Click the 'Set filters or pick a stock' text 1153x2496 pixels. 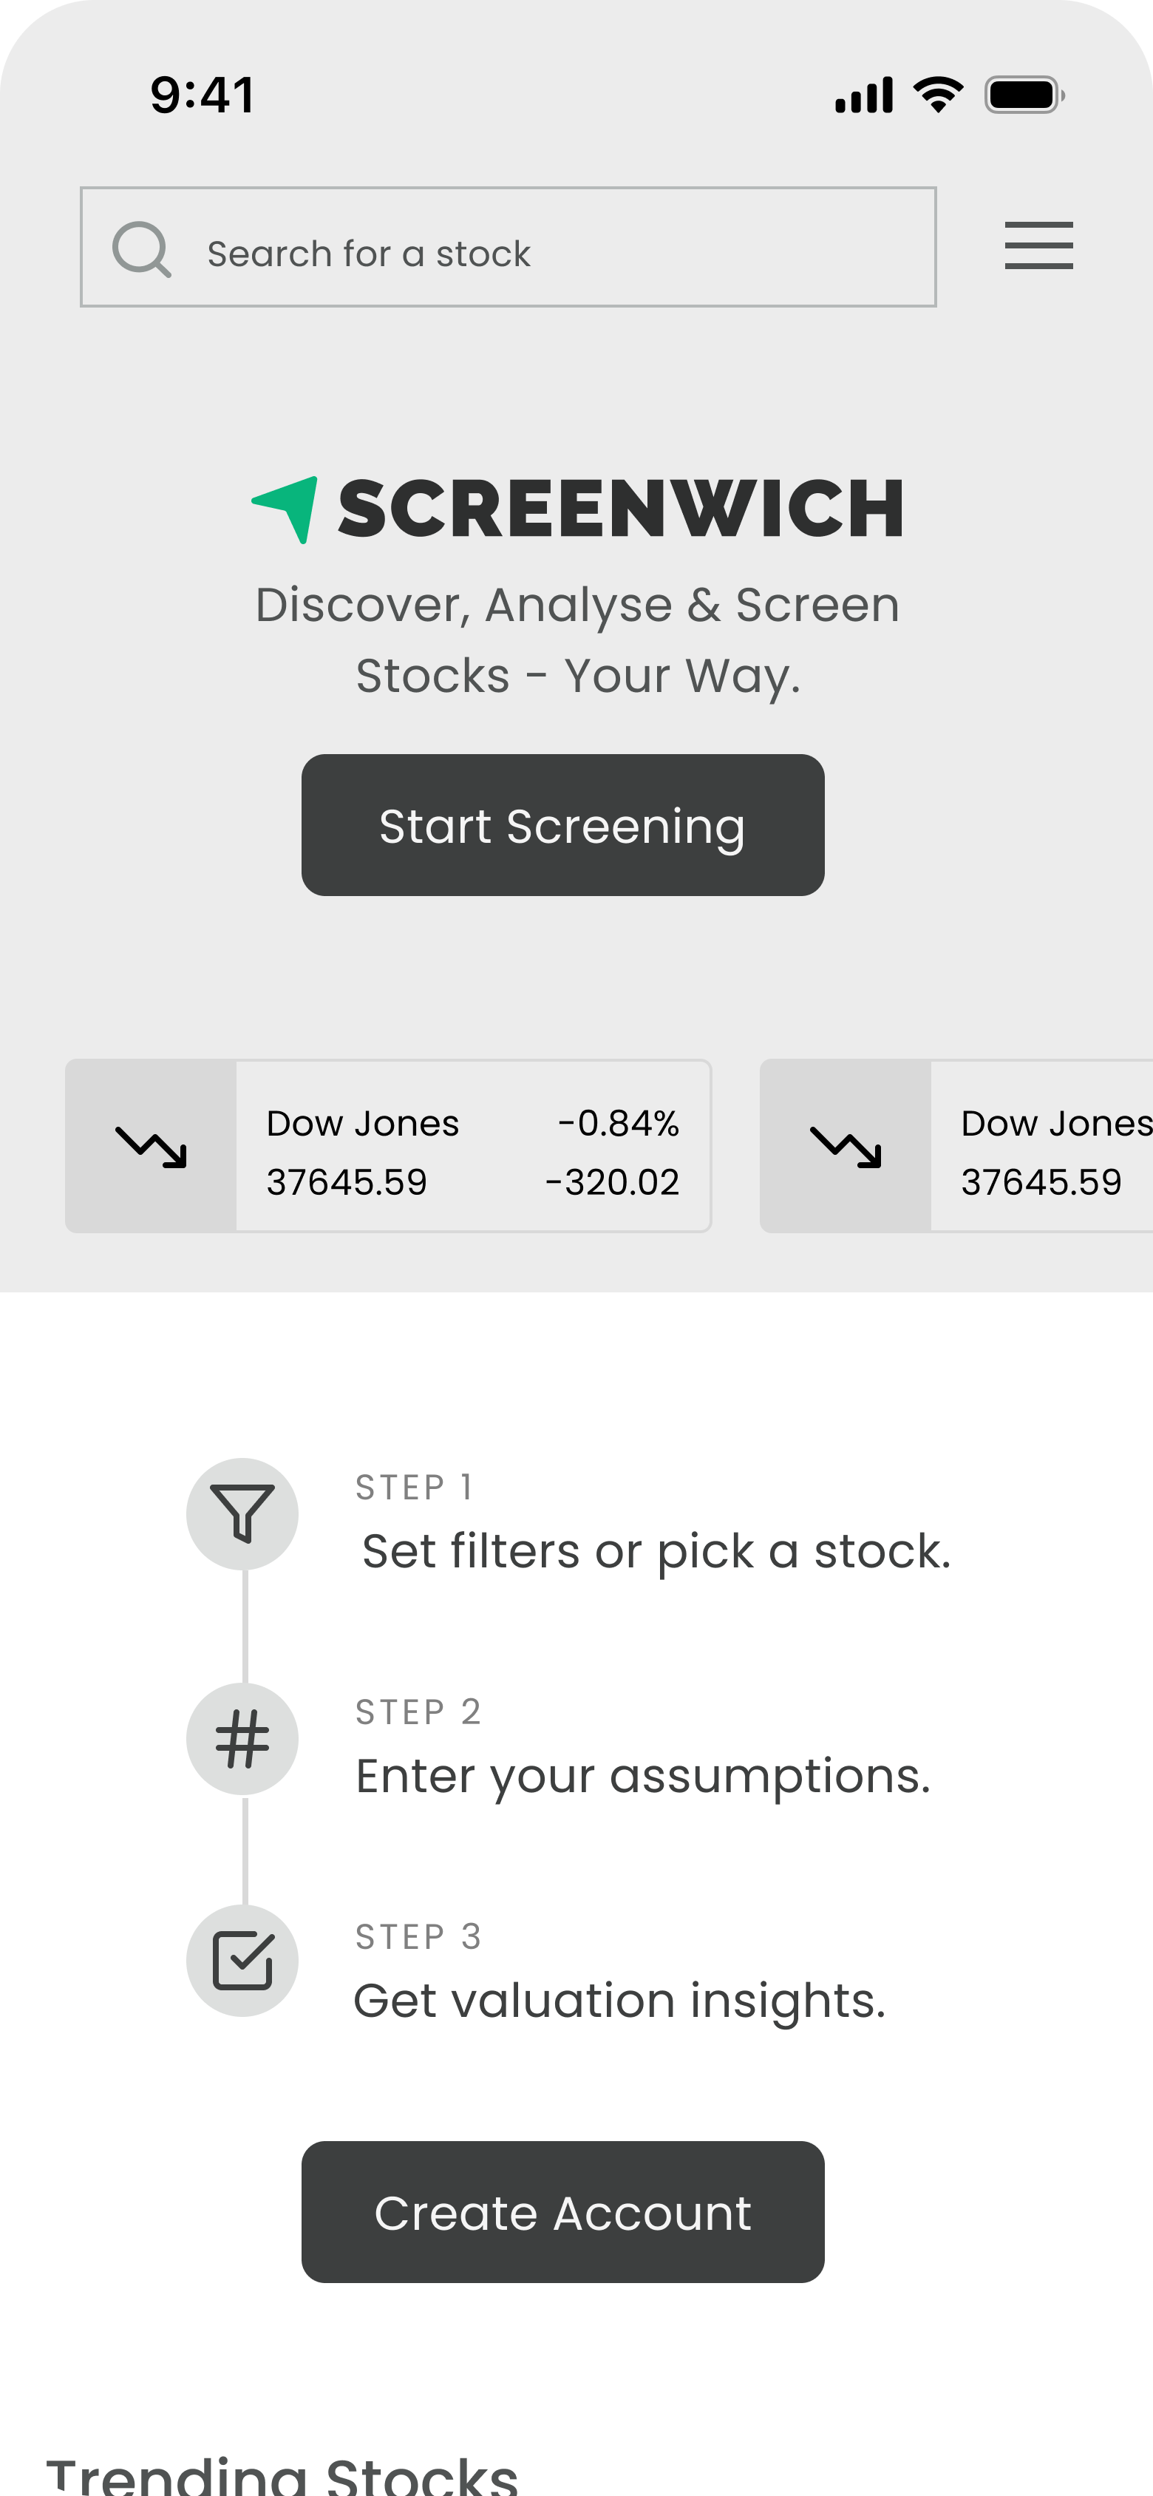[x=656, y=1551]
